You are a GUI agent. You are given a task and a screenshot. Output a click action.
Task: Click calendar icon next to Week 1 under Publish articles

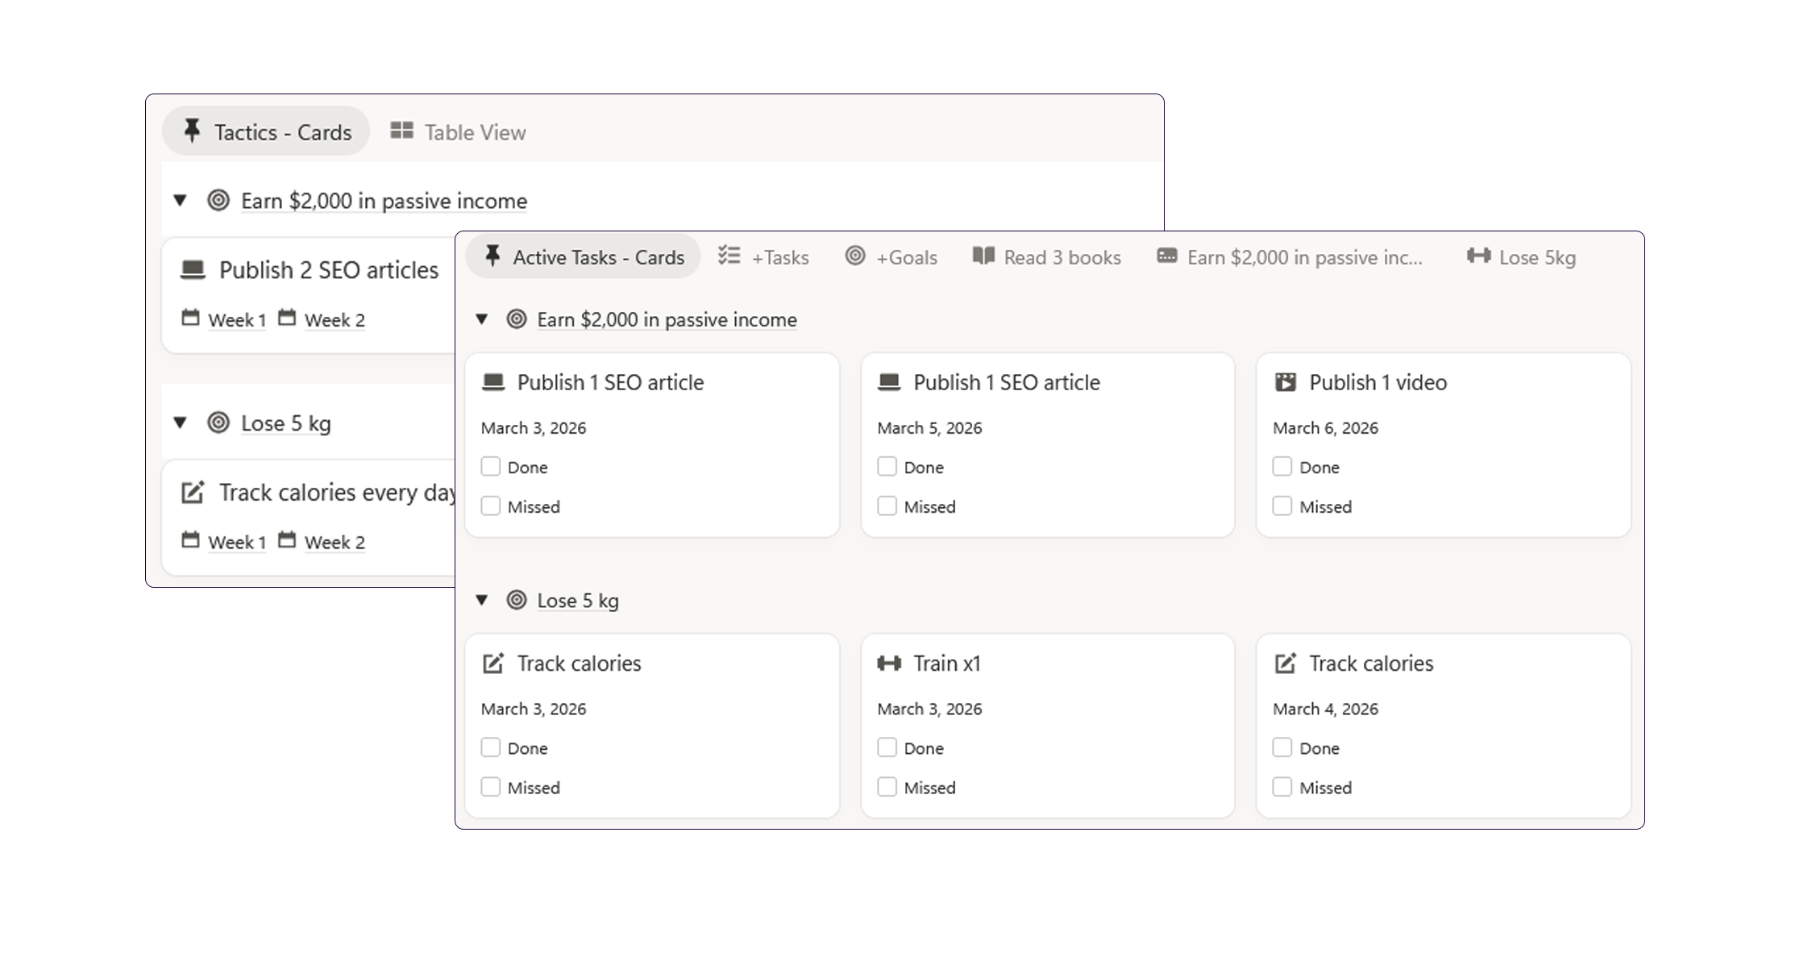(x=190, y=318)
